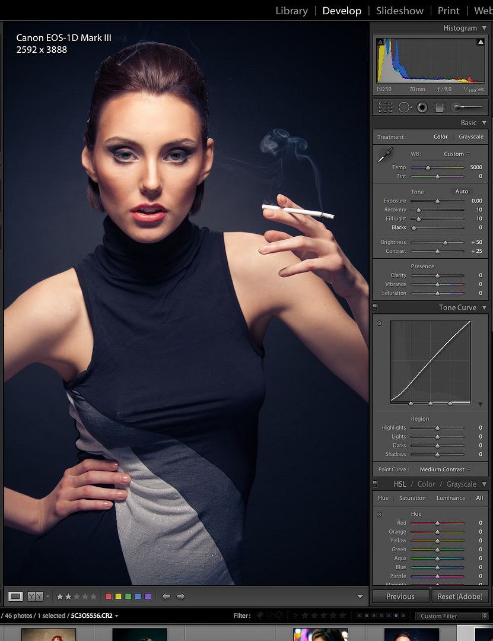Open Before/After view options arrow
Screen dimensions: 493x641
[x=48, y=596]
